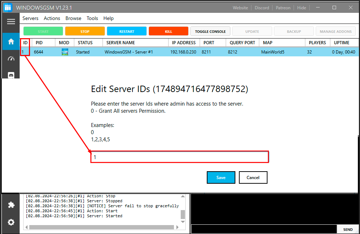Click log line 'Action: Start'
The height and width of the screenshot is (234, 360).
click(71, 211)
